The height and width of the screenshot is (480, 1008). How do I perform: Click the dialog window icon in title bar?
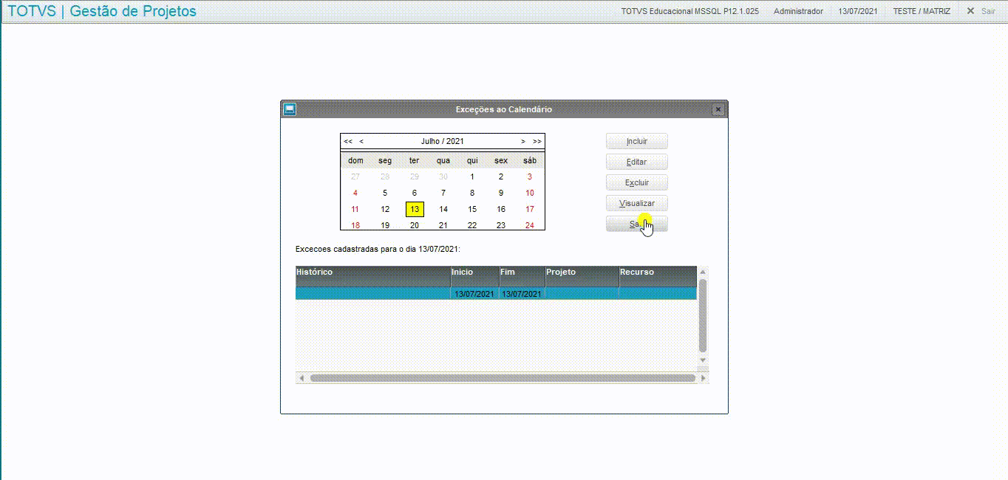pos(290,109)
